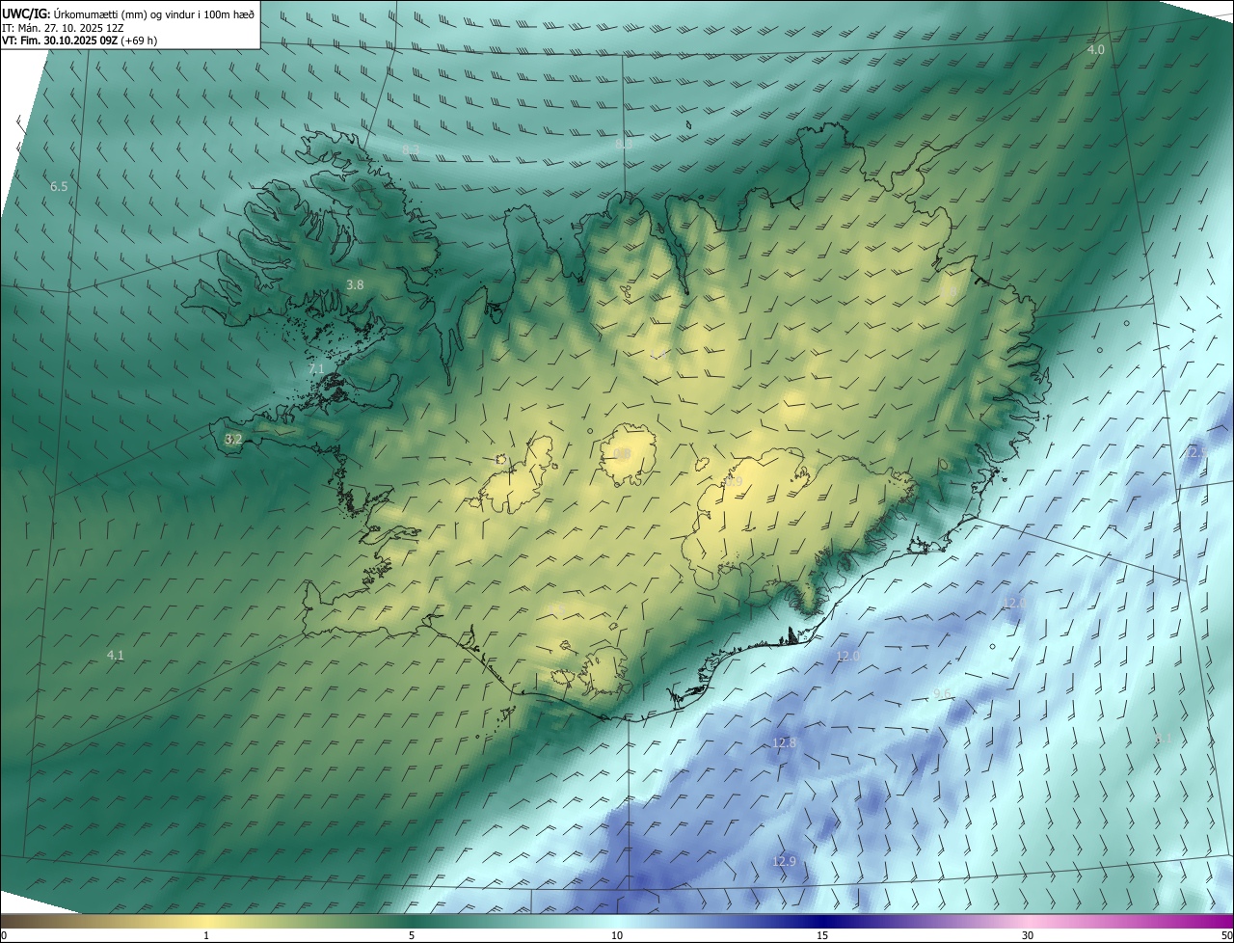Screen dimensions: 1234x943
Task: Click the 3.8 value label in the Westfjords
Action: click(x=355, y=284)
